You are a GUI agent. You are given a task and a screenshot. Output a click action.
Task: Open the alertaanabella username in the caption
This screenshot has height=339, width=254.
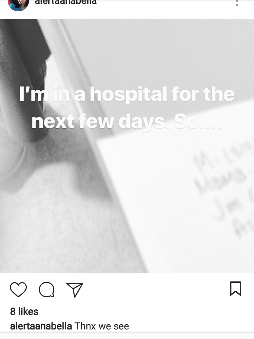click(41, 326)
